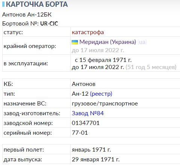Click the 'первый полет:' label
The image size is (180, 167).
24,150
